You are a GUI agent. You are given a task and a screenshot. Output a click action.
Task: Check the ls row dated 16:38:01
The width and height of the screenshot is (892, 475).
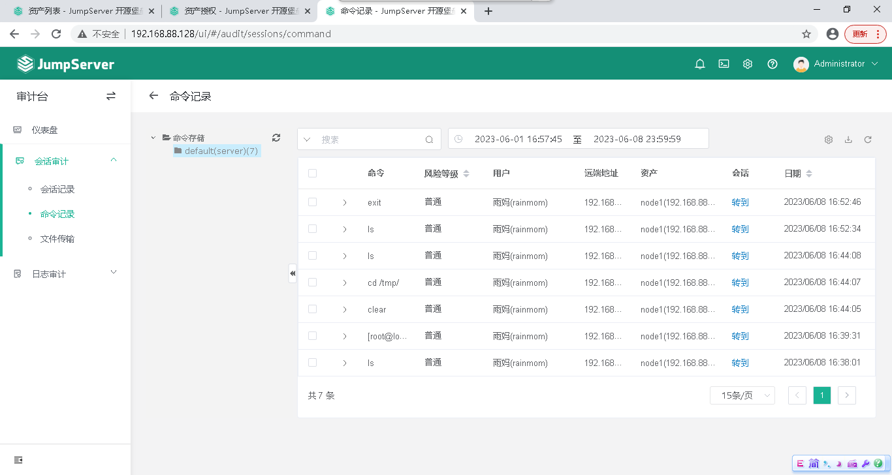(312, 363)
